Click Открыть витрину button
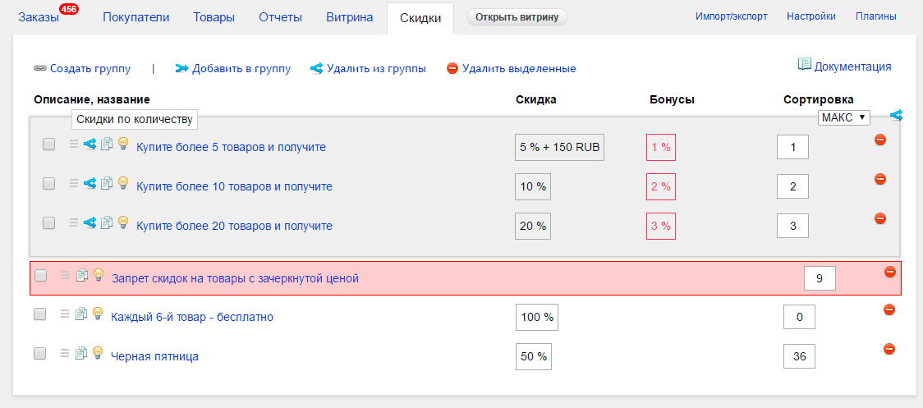This screenshot has height=408, width=923. [x=517, y=16]
